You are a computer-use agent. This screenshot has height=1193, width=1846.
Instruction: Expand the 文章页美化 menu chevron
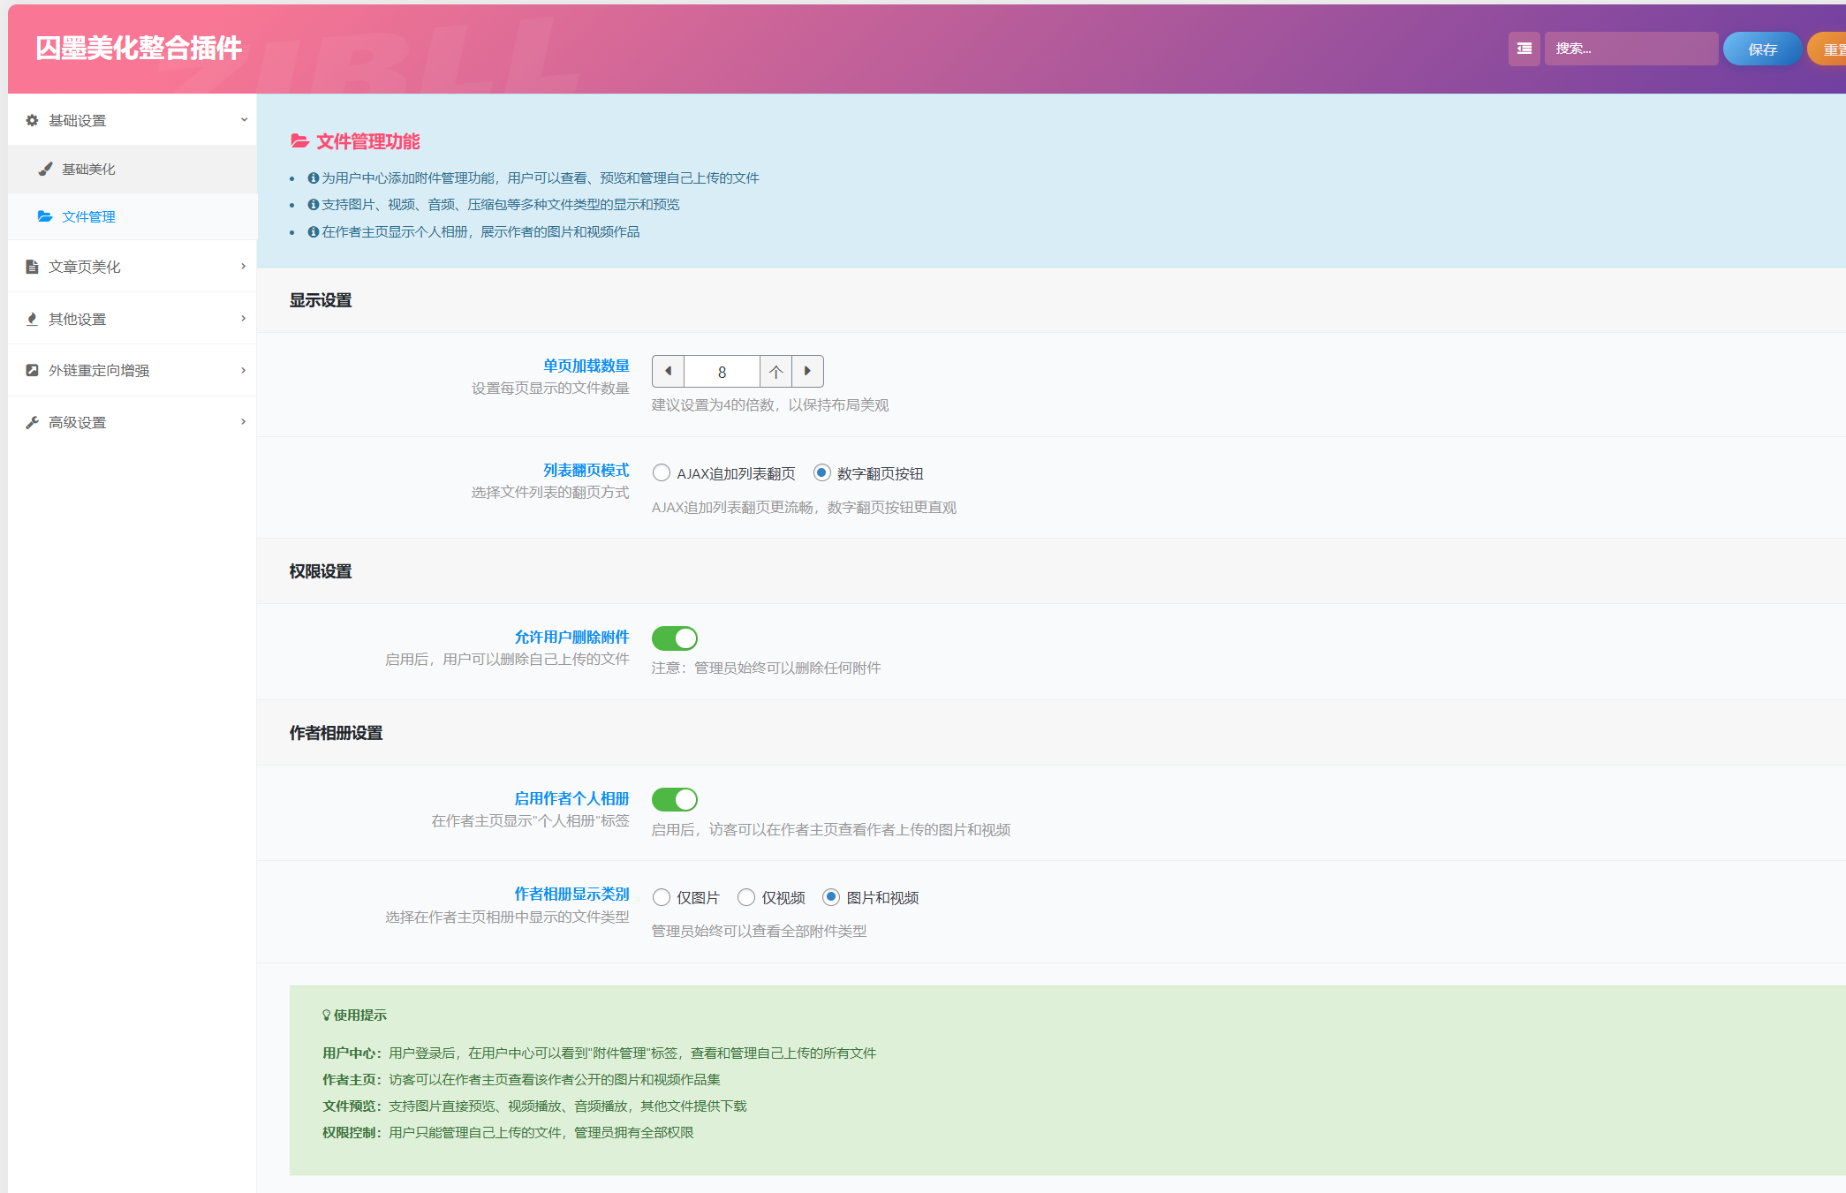tap(244, 267)
